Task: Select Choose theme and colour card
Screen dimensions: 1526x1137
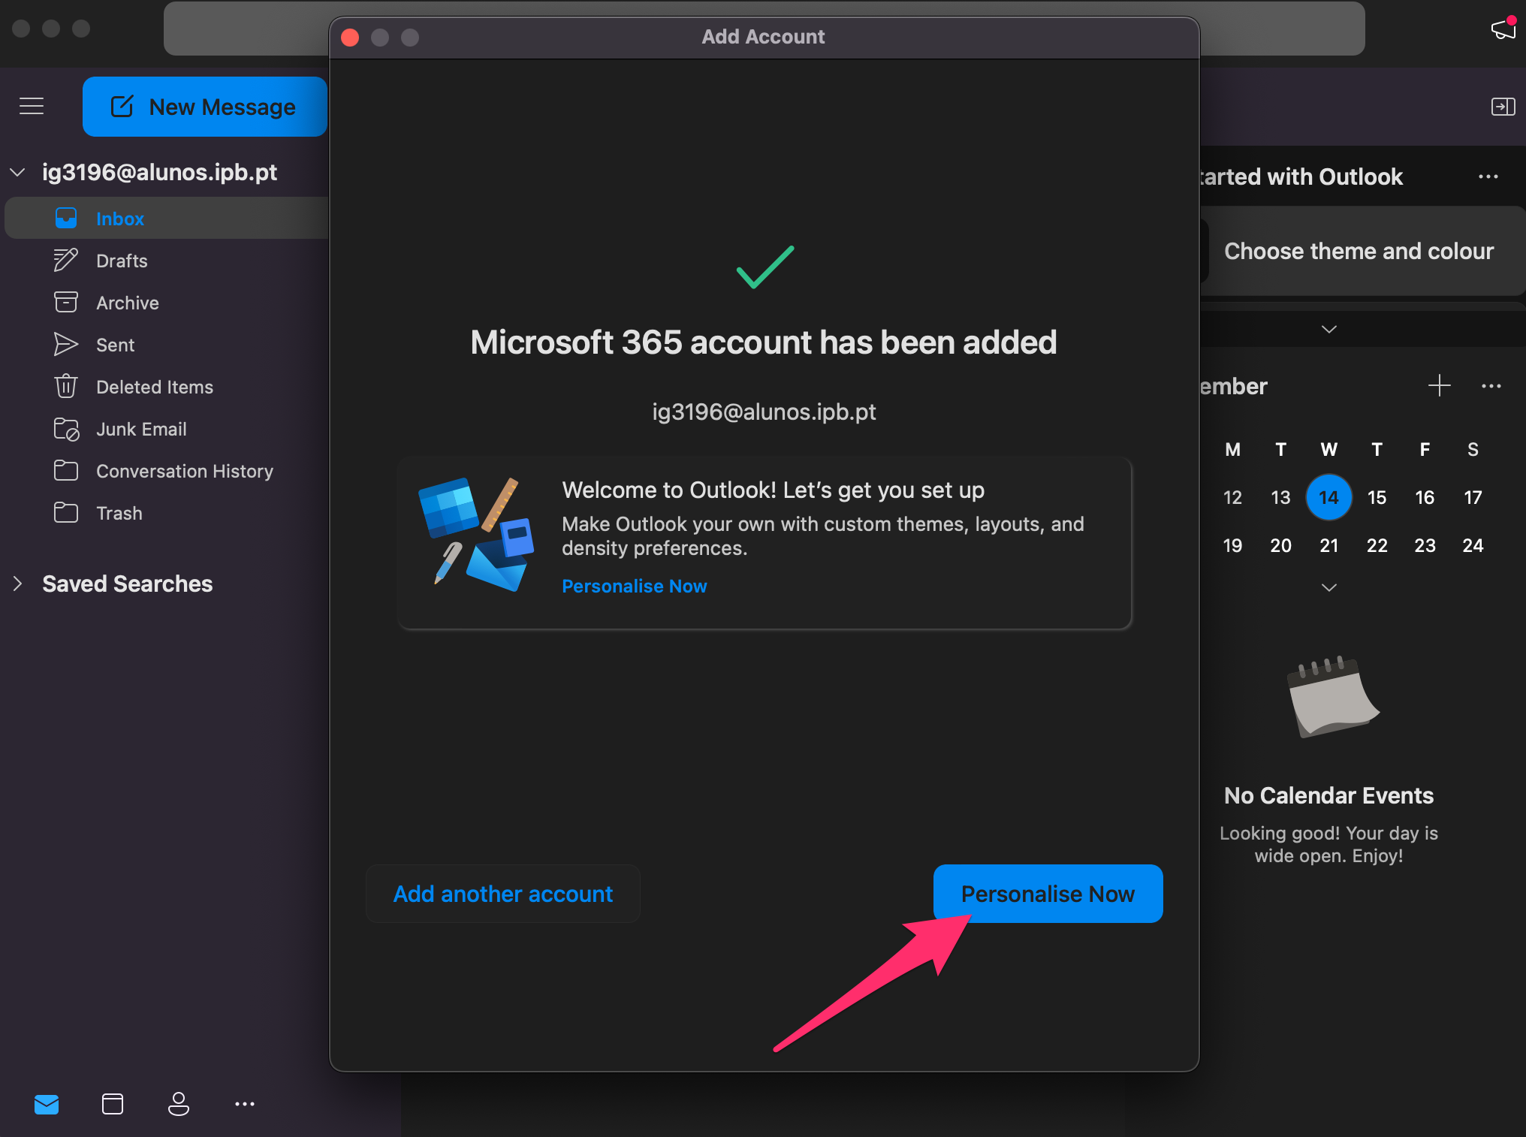Action: 1362,251
